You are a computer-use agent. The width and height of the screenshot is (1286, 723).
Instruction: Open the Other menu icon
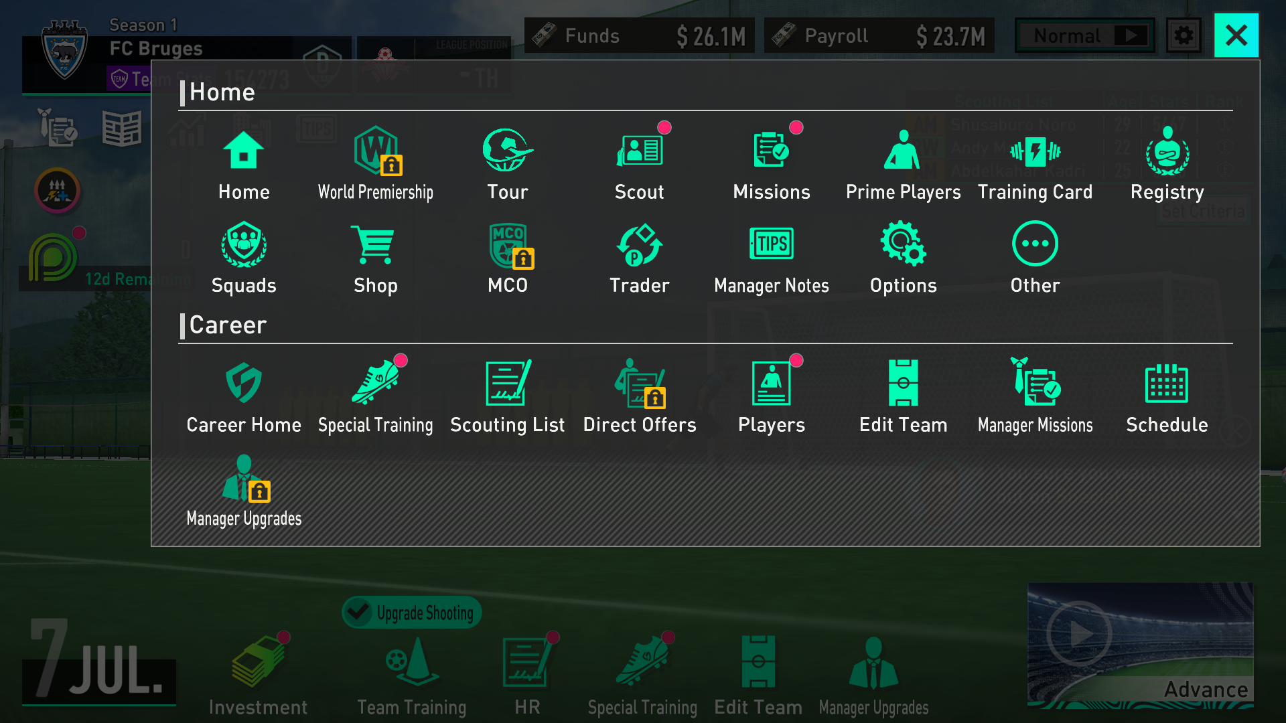click(x=1035, y=244)
